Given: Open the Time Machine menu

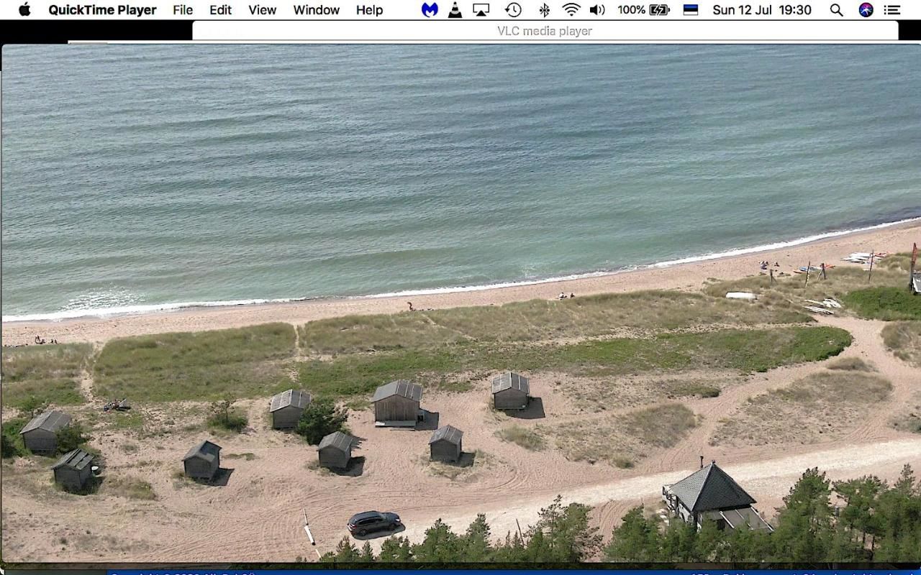Looking at the screenshot, I should (x=513, y=10).
